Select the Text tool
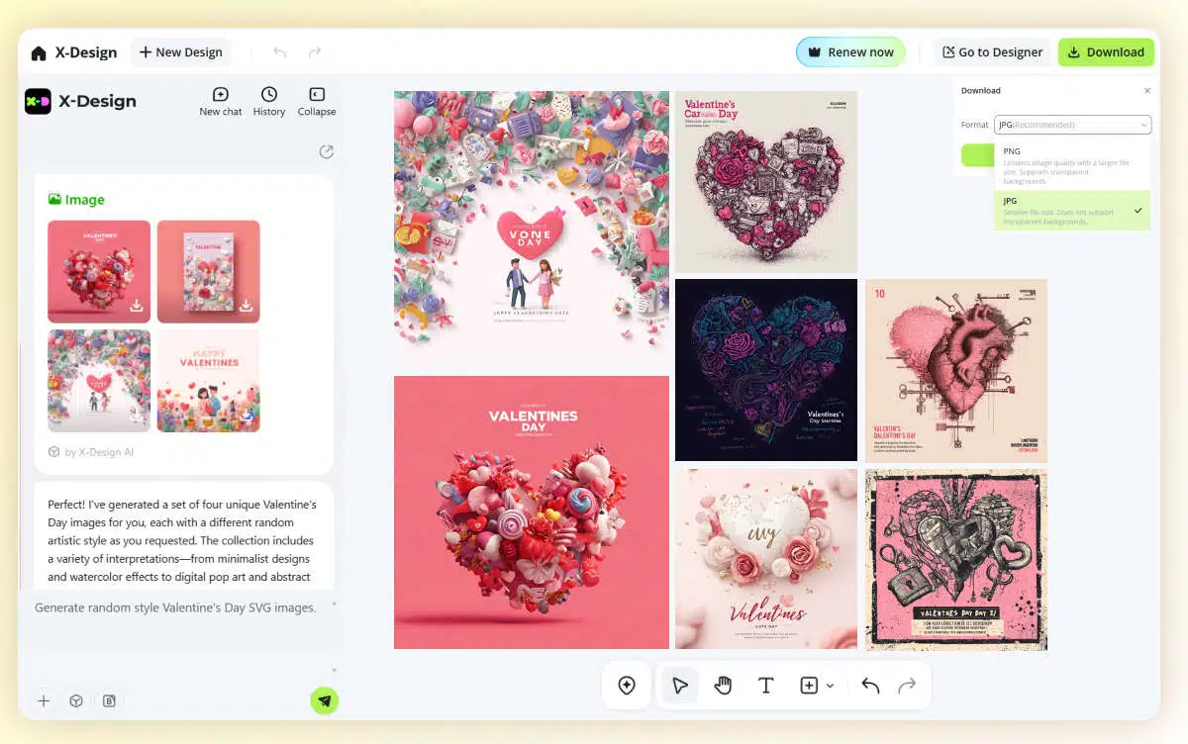 (766, 685)
